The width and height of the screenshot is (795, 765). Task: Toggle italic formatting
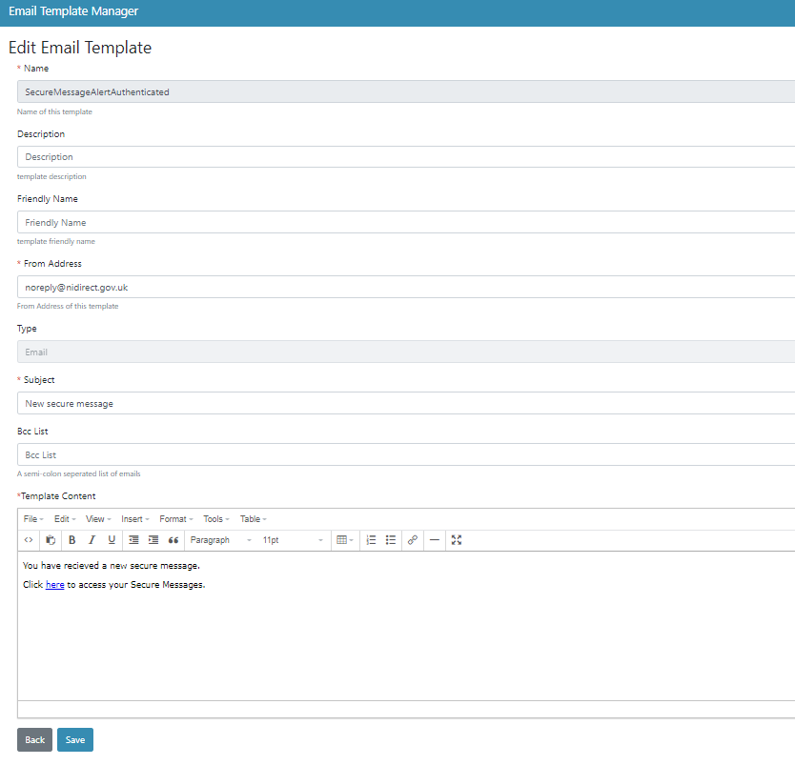92,540
